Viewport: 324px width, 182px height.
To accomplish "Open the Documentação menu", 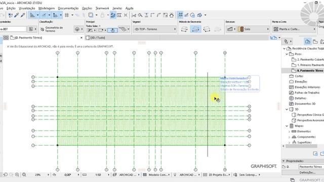I will point(68,8).
